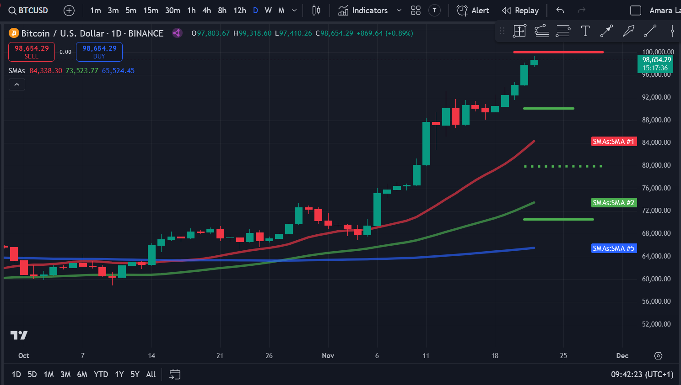Set range to YTD
Screen dimensions: 681x385
[x=101, y=374]
